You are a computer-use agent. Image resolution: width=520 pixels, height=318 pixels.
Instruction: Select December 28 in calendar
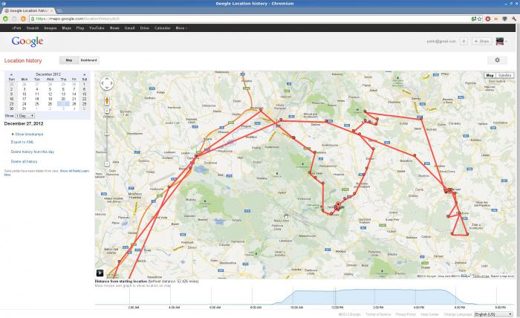74,104
